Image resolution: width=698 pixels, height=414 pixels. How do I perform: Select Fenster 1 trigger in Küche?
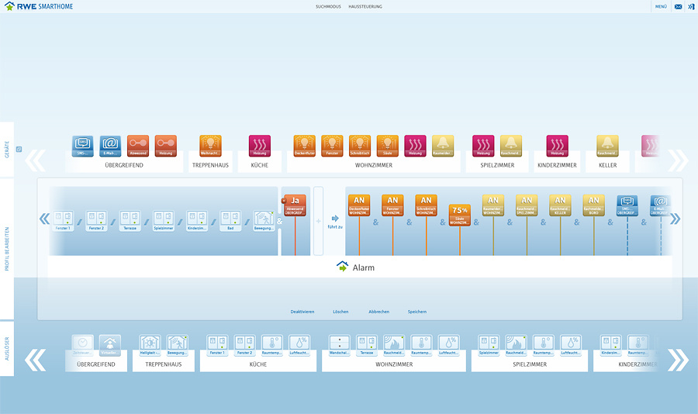(217, 346)
